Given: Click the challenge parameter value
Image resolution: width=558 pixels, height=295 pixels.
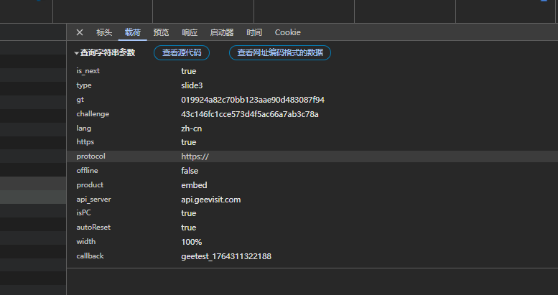Looking at the screenshot, I should (249, 114).
